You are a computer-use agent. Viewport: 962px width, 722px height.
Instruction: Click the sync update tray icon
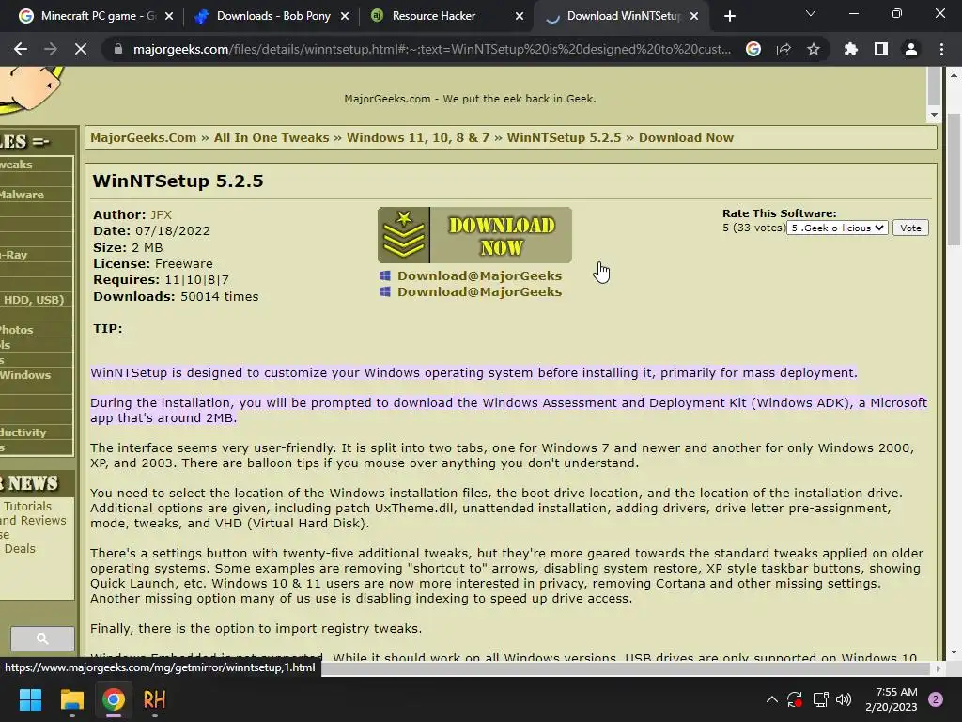[x=795, y=699]
